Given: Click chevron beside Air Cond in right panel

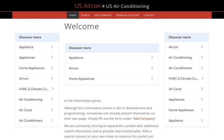Looking at the screenshot, I should point(202,89).
